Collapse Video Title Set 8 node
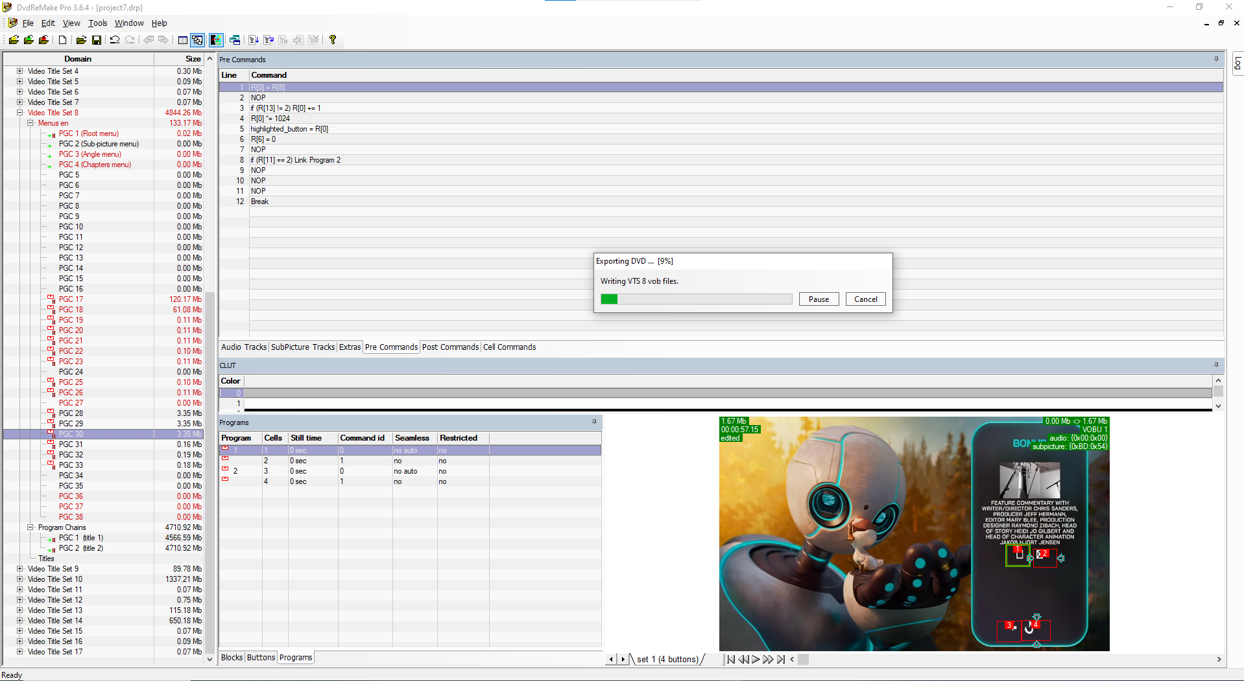1244x681 pixels. [20, 113]
